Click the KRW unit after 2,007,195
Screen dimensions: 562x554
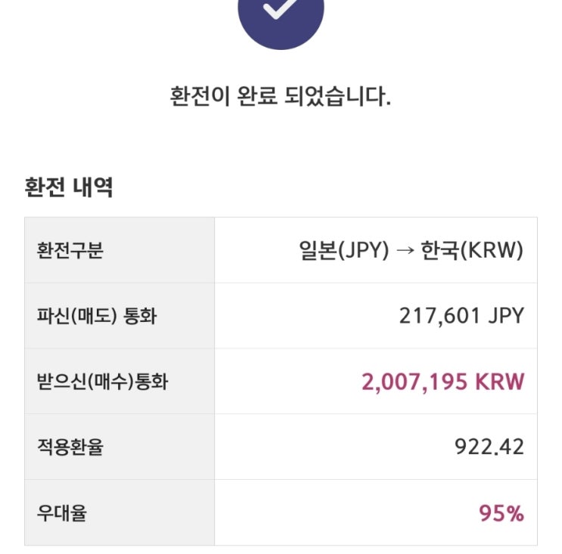pos(500,382)
